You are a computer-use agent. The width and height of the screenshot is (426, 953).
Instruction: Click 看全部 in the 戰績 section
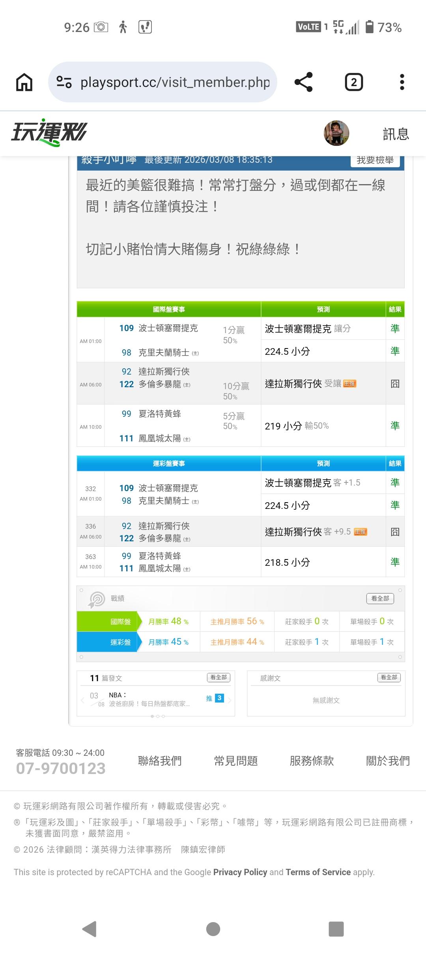point(380,599)
